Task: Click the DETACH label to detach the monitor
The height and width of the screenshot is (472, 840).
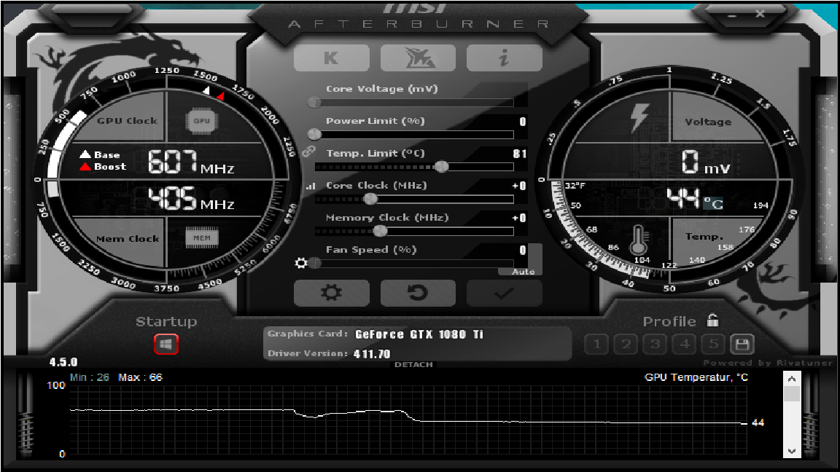Action: tap(413, 364)
